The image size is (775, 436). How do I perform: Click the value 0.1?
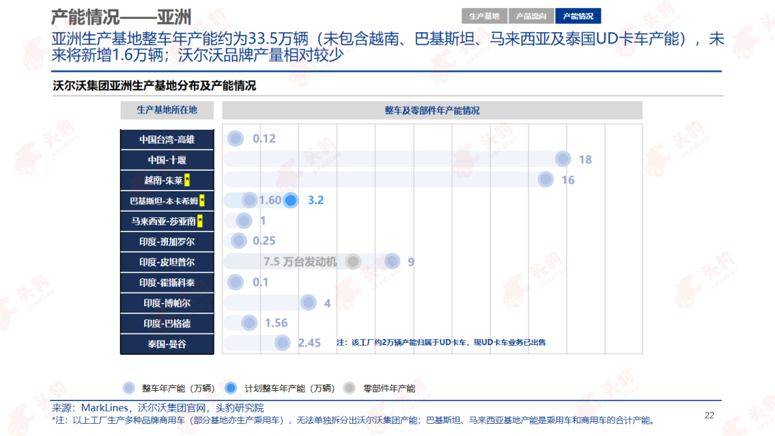click(260, 283)
